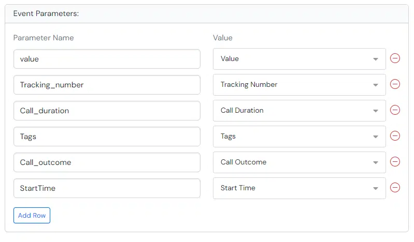Remove the Tracking_number parameter row

click(395, 84)
